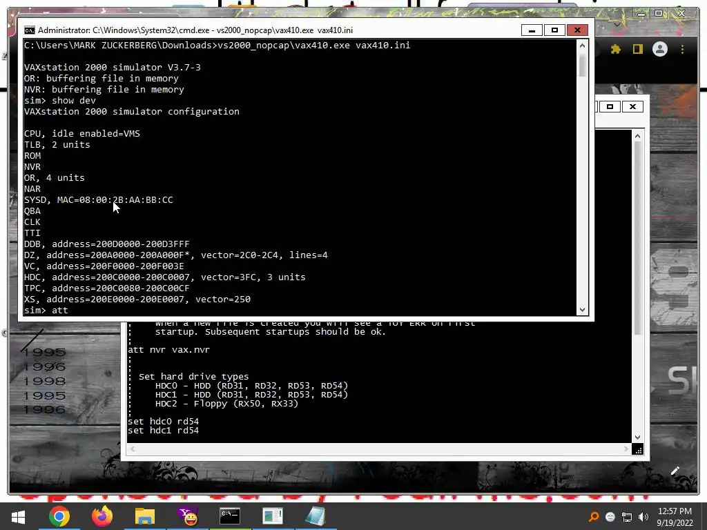Open the Windows Start menu
Viewport: 707px width, 530px height.
point(18,516)
